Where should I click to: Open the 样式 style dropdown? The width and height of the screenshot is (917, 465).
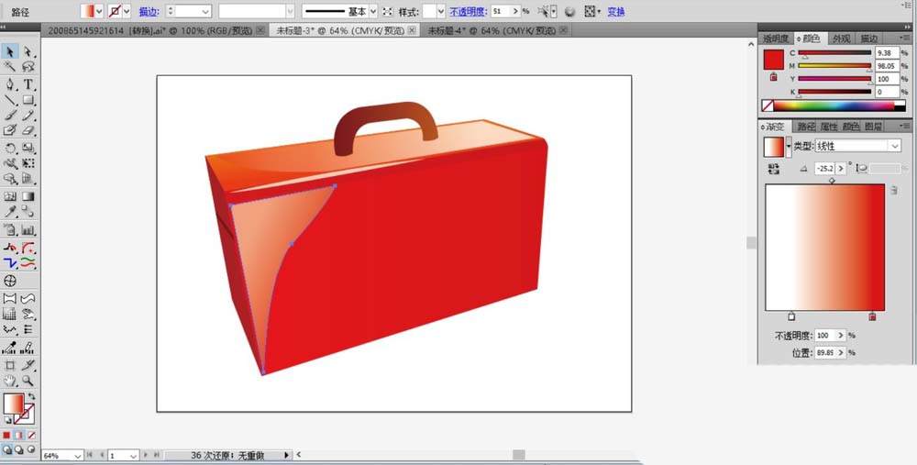[441, 11]
